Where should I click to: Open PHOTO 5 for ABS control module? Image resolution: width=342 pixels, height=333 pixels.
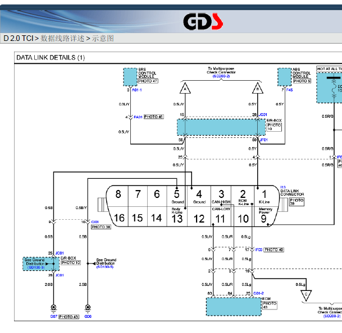click(302, 81)
